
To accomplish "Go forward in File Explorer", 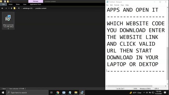I will click(x=6, y=8).
